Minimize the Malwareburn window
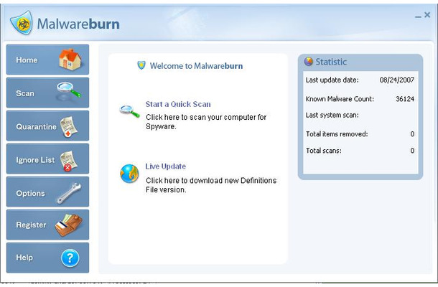The width and height of the screenshot is (438, 287). click(418, 17)
